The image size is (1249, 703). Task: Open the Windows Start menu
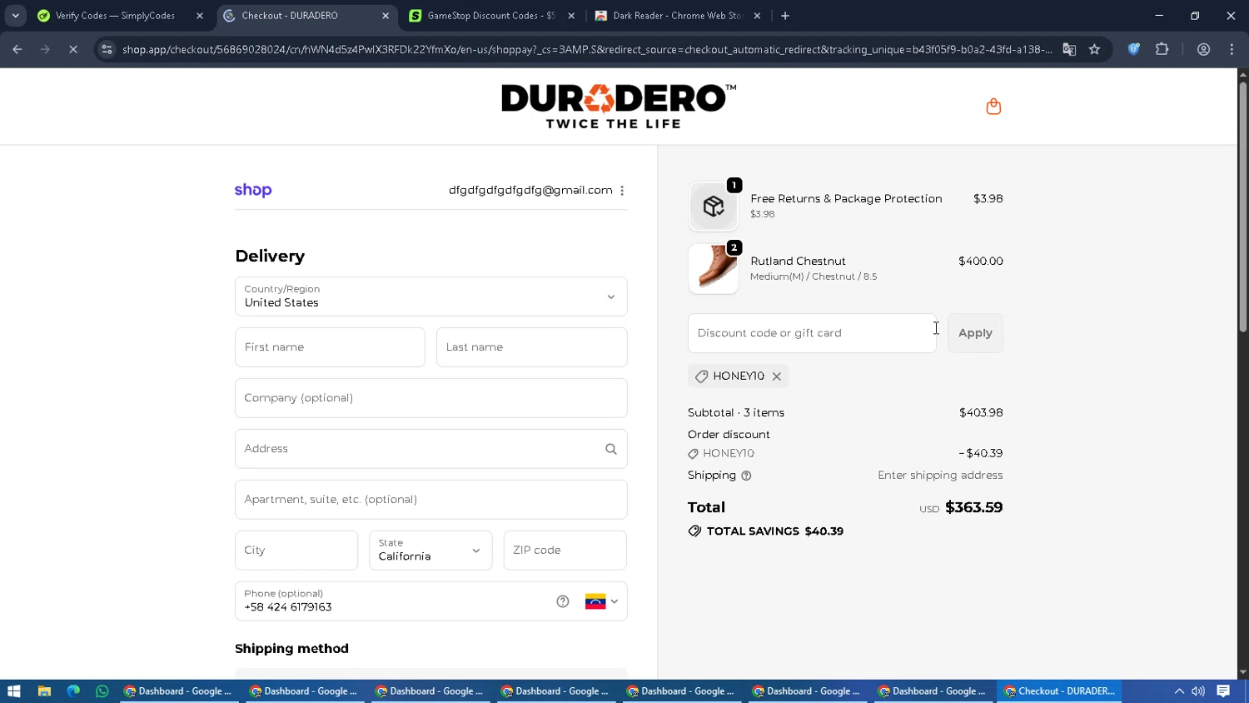point(13,691)
